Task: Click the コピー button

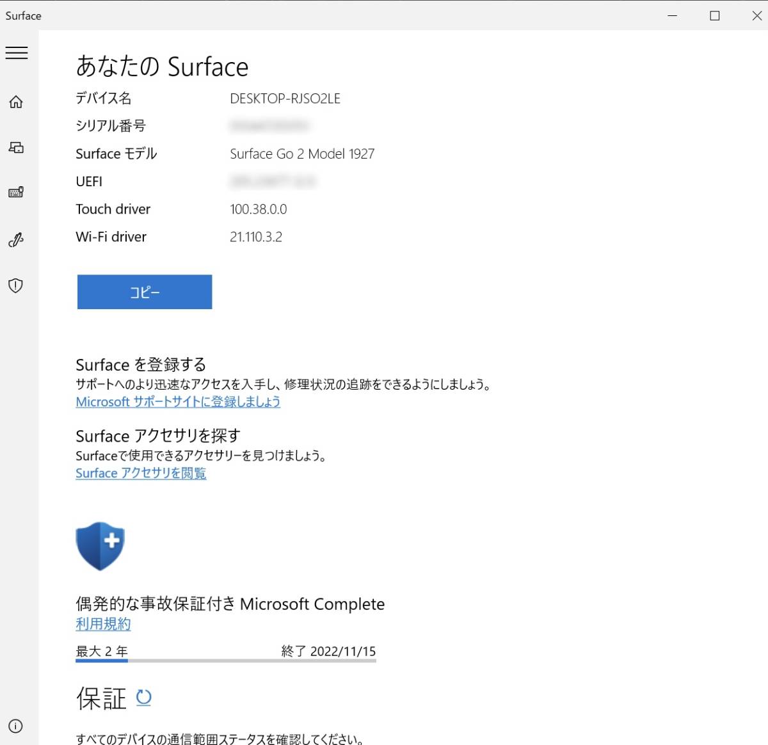Action: 144,292
